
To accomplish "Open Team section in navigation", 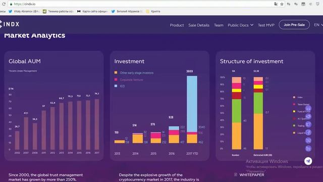I will pyautogui.click(x=219, y=25).
